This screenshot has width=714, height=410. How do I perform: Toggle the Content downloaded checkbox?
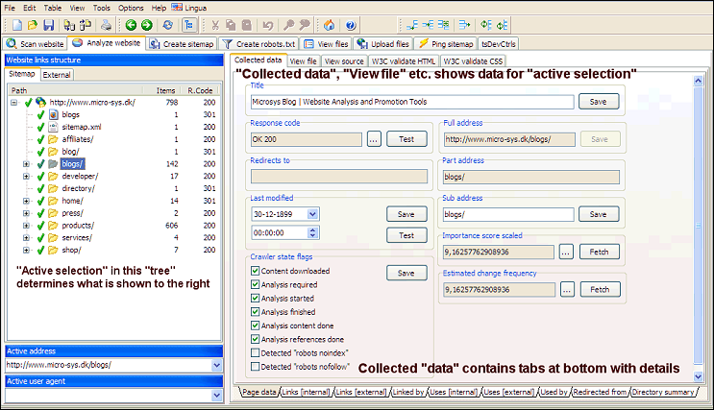point(256,271)
